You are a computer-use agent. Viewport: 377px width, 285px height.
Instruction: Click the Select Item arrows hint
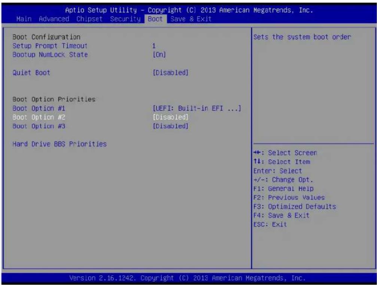282,162
